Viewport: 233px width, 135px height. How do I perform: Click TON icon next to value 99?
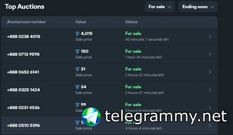coord(77,105)
